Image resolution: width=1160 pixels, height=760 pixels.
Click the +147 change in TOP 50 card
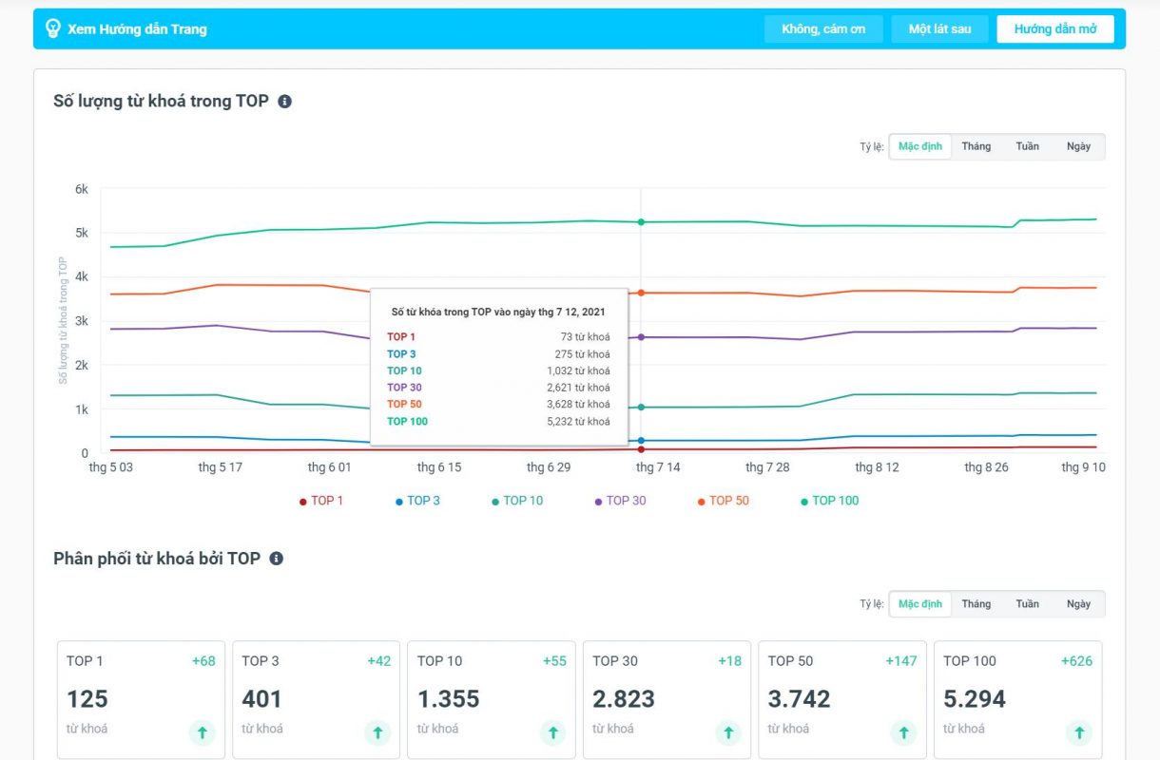pos(901,661)
